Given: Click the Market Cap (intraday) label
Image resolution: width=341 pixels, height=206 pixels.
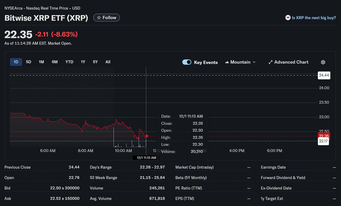Looking at the screenshot, I should [x=195, y=167].
